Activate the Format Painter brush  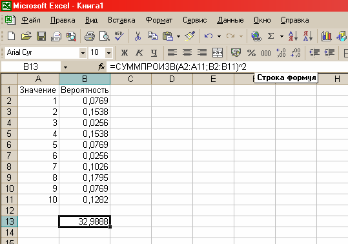click(190, 36)
